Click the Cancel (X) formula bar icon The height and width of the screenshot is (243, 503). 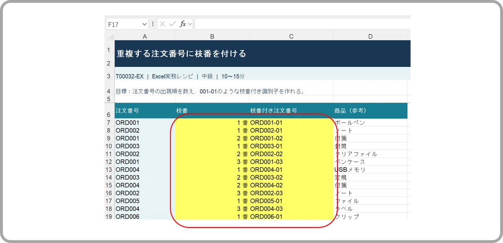tap(163, 24)
